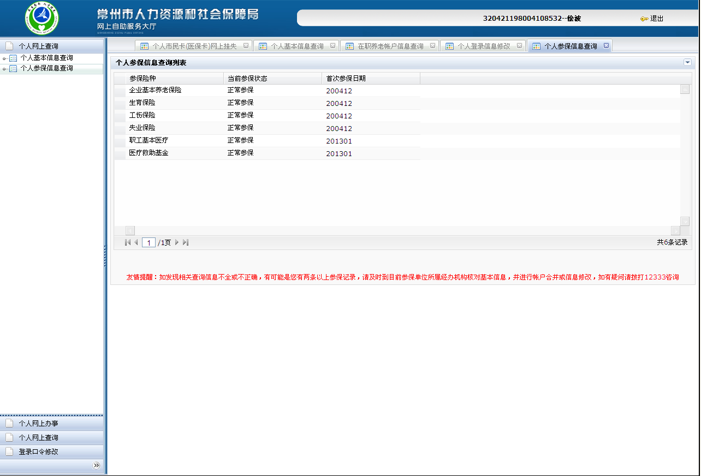Click the row selector of 工伤保险 row

coord(120,116)
